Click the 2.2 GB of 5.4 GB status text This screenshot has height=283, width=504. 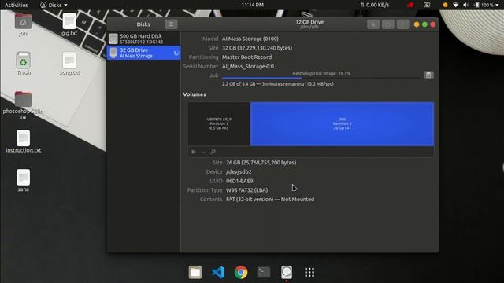(278, 84)
